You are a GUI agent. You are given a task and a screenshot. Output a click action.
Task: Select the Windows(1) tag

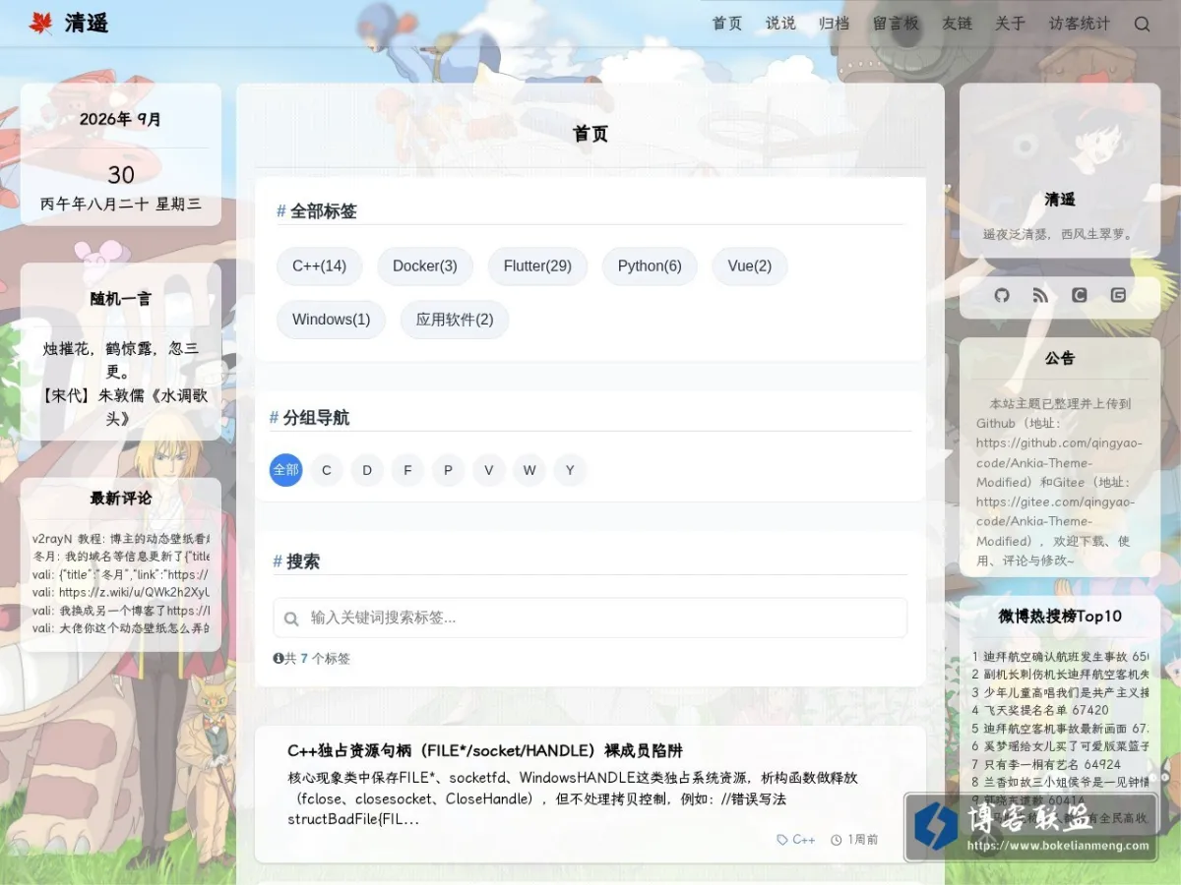[x=332, y=320]
